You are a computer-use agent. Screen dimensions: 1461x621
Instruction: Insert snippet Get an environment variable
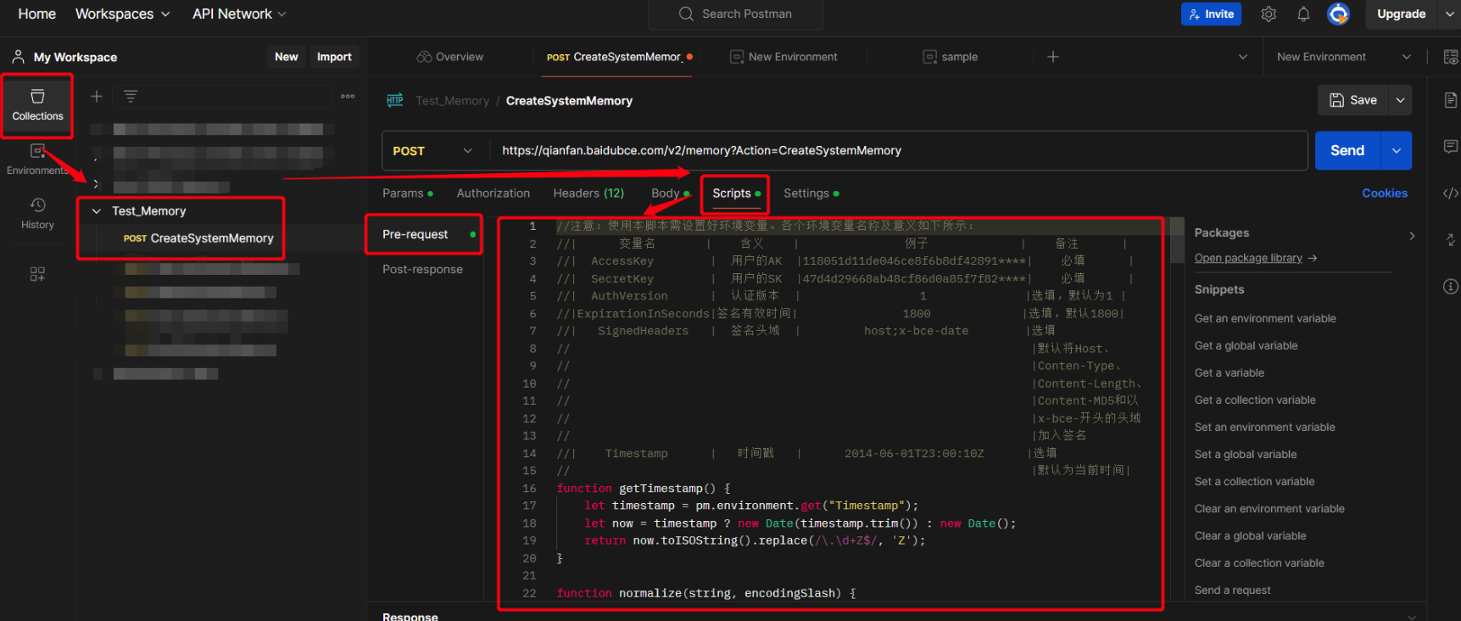coord(1265,318)
